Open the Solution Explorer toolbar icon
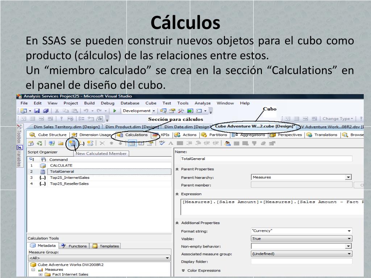This screenshot has width=371, height=278. 163,111
